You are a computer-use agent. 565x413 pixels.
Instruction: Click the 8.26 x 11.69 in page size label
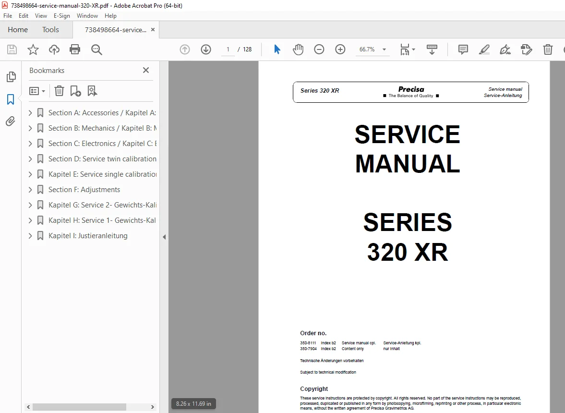pos(193,403)
